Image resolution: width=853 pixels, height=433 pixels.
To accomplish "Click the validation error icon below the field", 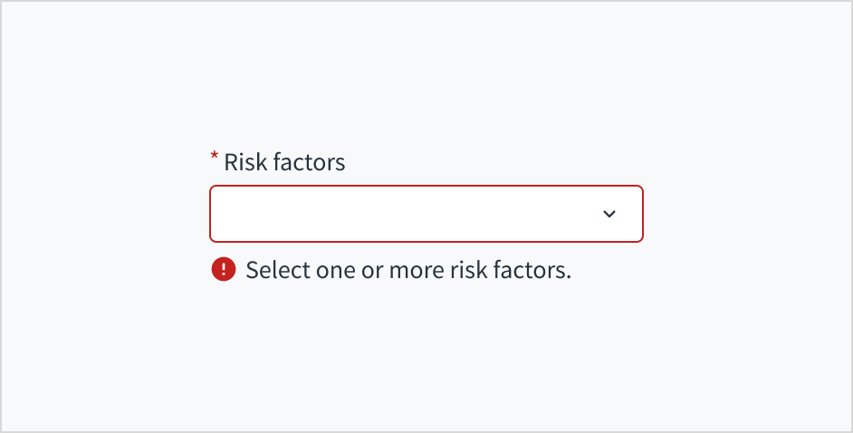I will coord(223,269).
